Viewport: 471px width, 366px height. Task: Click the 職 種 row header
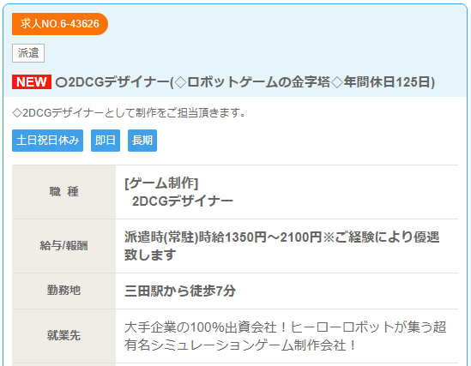[x=63, y=192]
